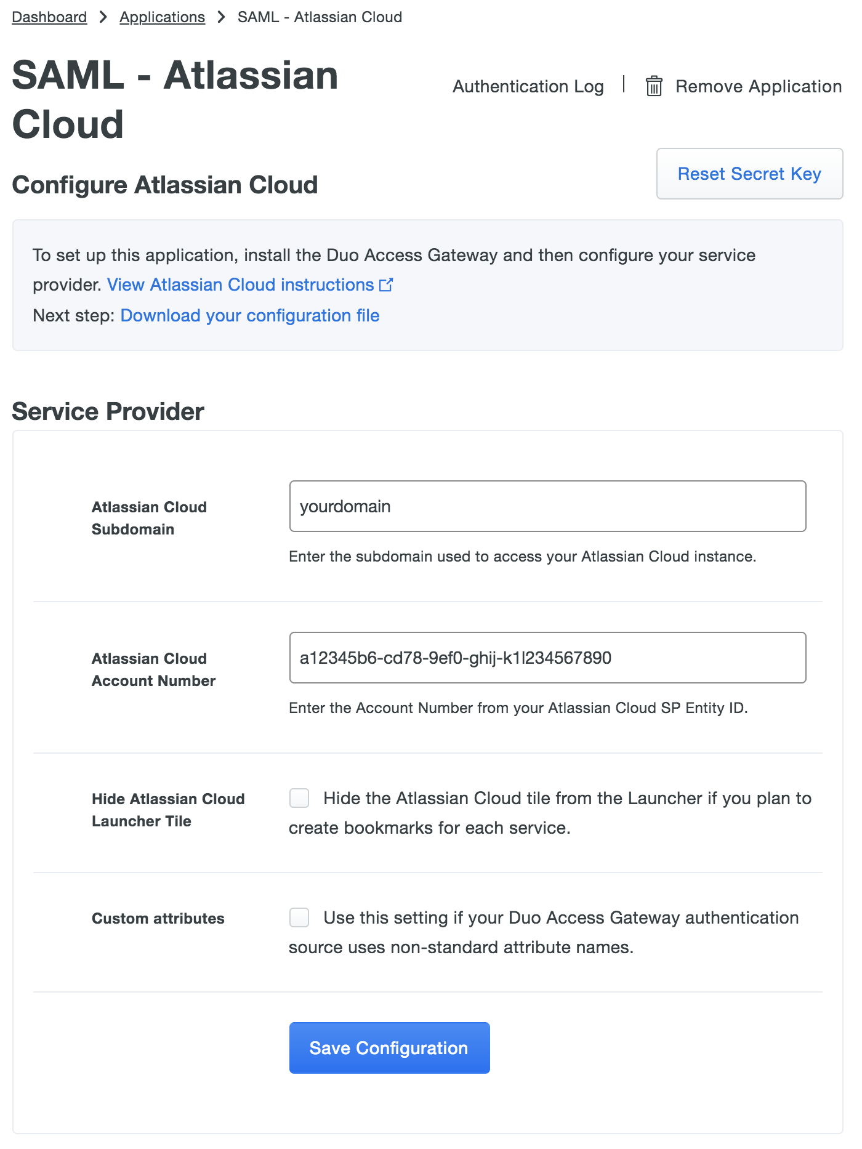
Task: Click the gray setup instructions panel
Action: [429, 284]
